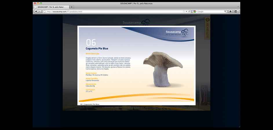
Task: Reload the page with the refresh icon
Action: point(189,12)
